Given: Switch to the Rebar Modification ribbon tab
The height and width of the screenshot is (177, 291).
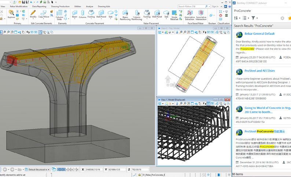Looking at the screenshot, I should 19,6.
